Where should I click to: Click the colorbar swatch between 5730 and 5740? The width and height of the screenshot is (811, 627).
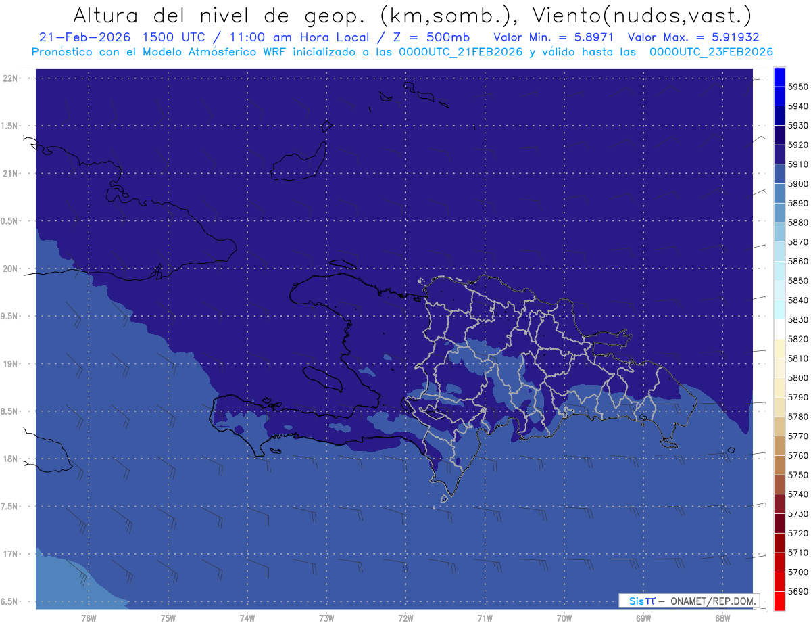(x=779, y=504)
